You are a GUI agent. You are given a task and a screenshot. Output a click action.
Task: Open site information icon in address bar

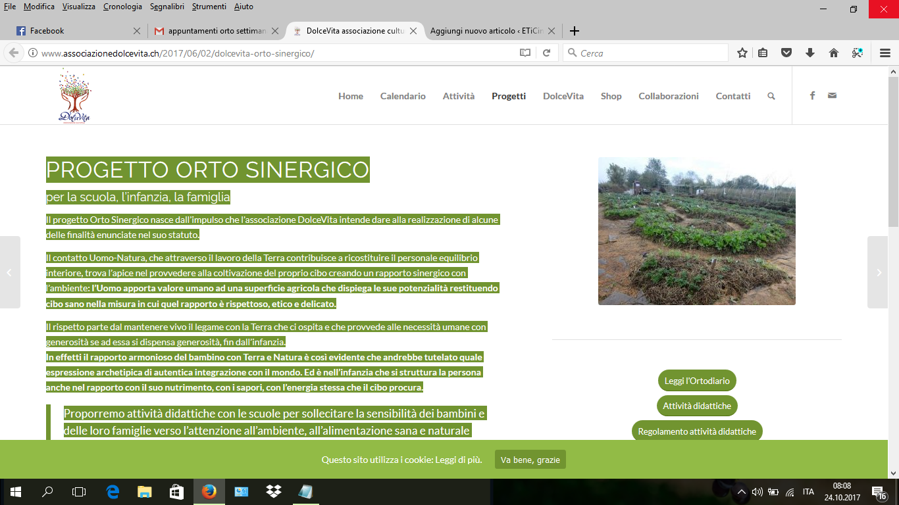click(x=33, y=53)
